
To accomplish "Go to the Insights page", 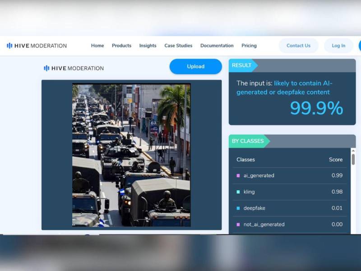I will (148, 46).
